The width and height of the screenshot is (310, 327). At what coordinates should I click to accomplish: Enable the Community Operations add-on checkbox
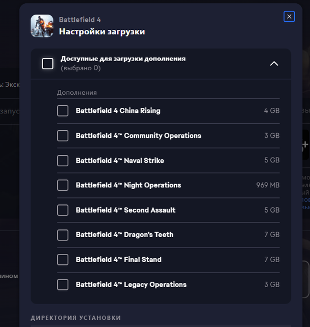tap(63, 136)
